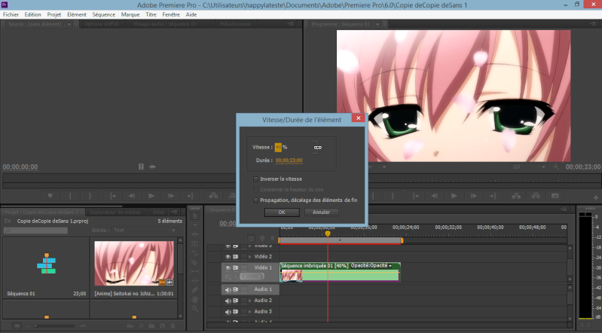
Task: Click Source monitor Insert button
Action: 213,196
